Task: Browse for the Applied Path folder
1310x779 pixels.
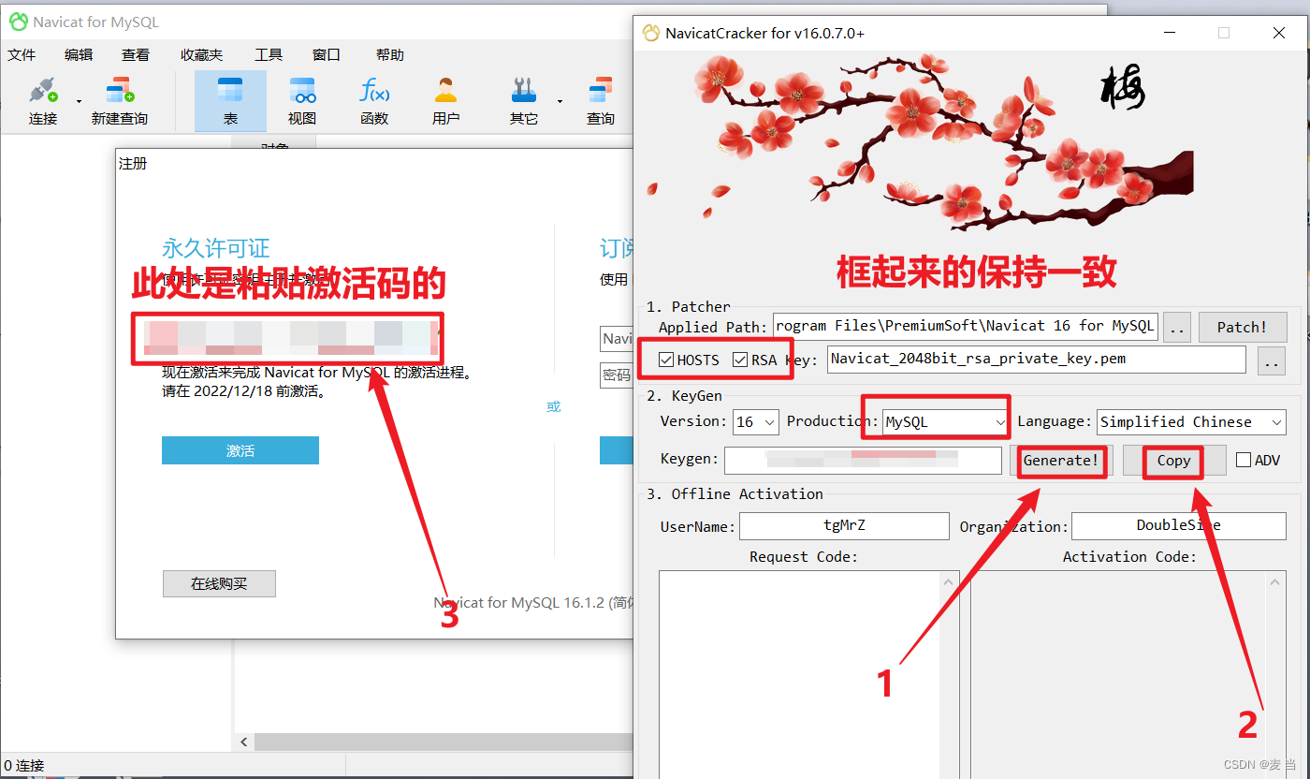Action: [x=1178, y=327]
